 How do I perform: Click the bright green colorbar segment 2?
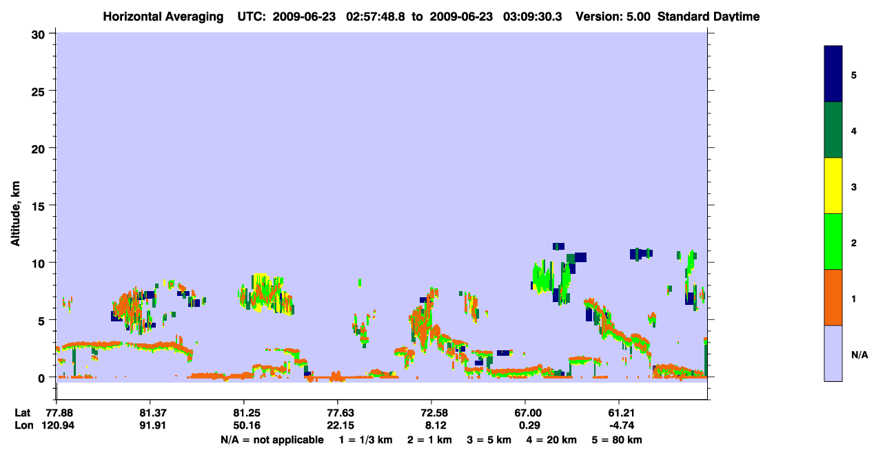coord(833,242)
